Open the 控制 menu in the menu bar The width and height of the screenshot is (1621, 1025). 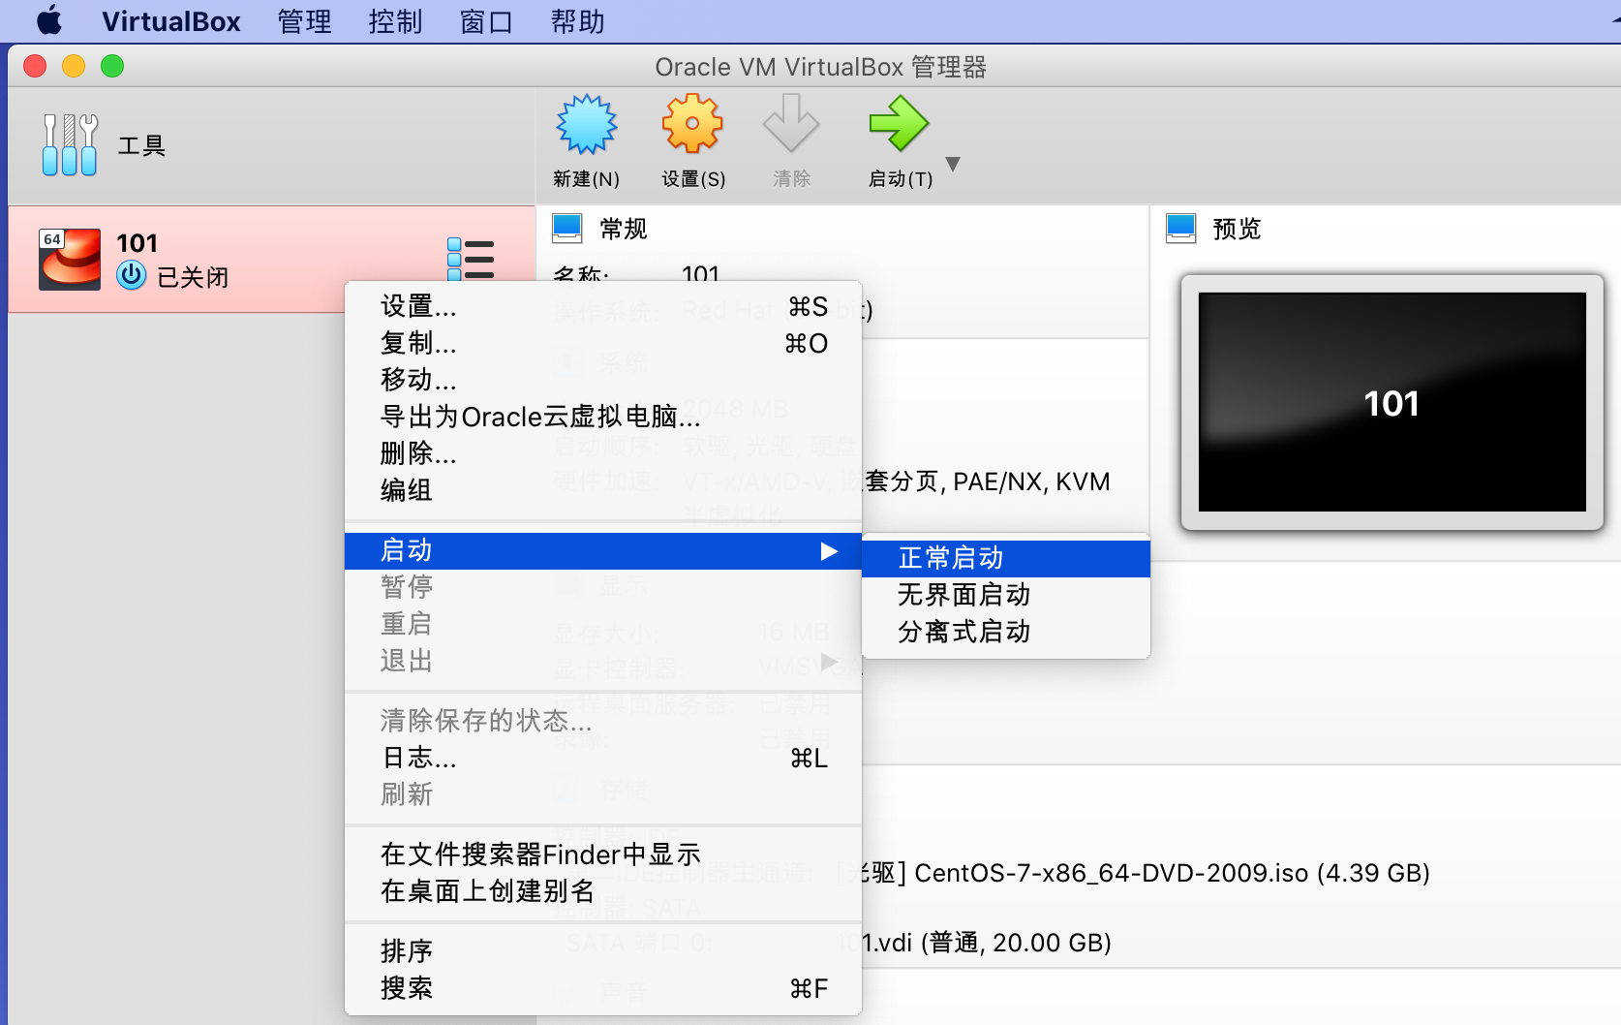(395, 21)
